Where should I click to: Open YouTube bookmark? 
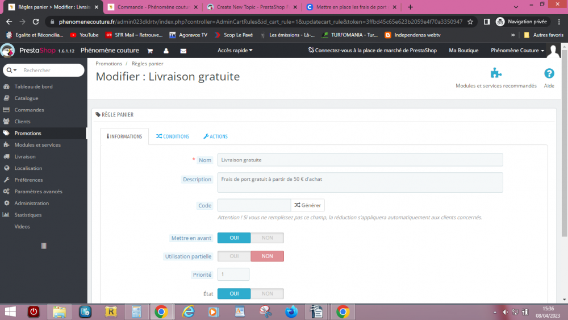pos(84,35)
